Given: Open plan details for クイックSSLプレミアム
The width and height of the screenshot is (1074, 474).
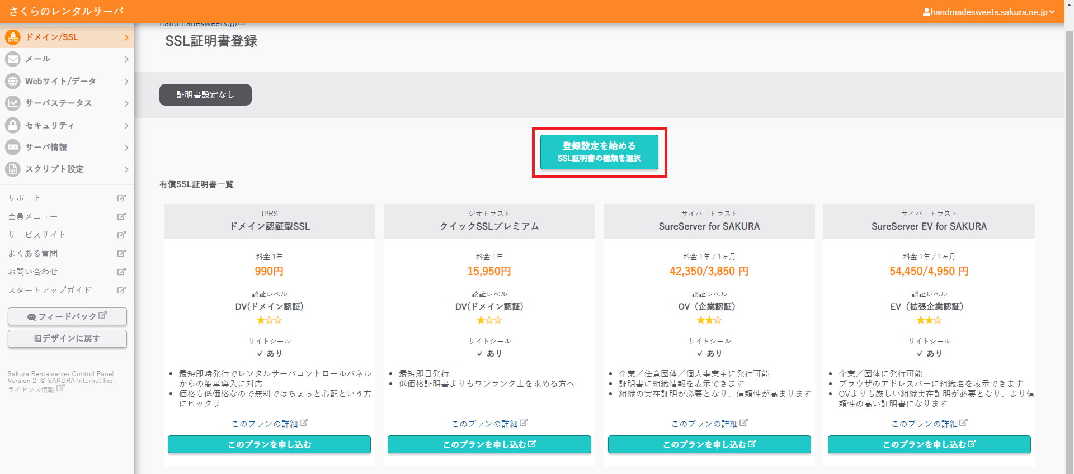Looking at the screenshot, I should click(x=489, y=424).
